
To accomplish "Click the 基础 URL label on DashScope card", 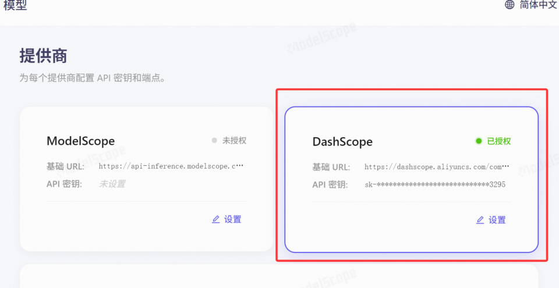I will (331, 167).
